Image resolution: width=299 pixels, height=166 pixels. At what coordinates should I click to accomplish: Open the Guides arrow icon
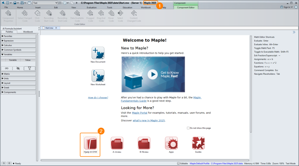198,143
